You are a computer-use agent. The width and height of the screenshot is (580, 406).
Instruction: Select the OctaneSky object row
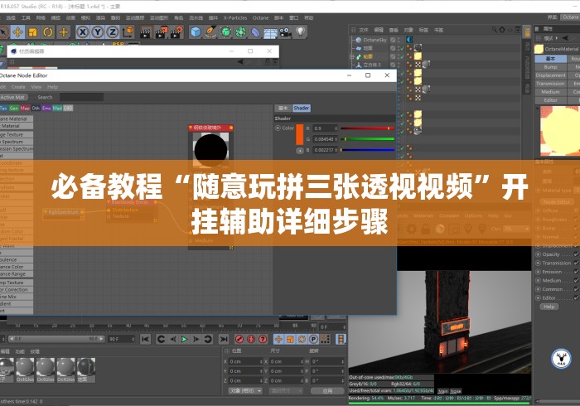pos(375,40)
